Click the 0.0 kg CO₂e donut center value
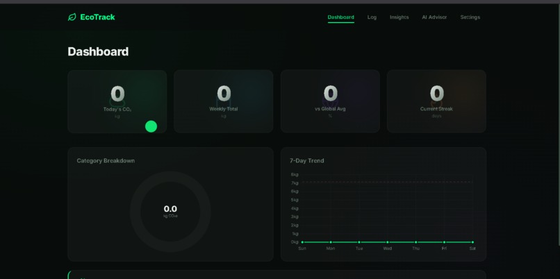This screenshot has width=560, height=279. (170, 211)
